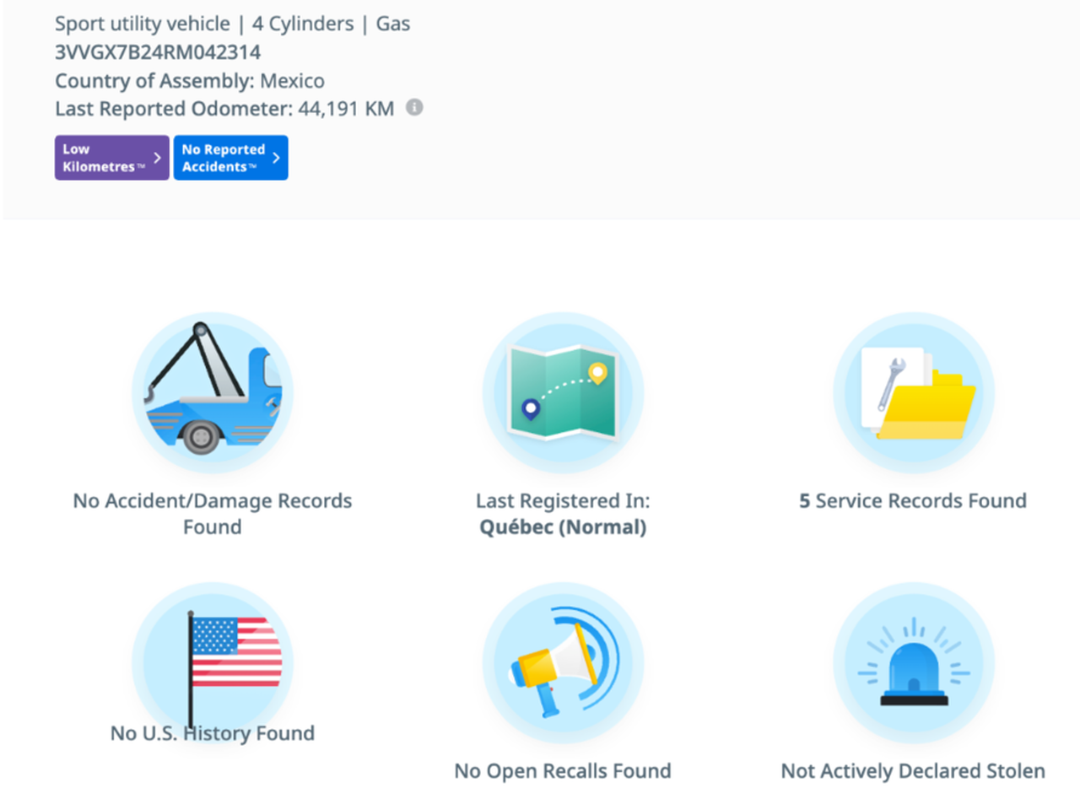Viewport: 1080px width, 810px height.
Task: Open the No Reported Accidents badge
Action: point(222,158)
